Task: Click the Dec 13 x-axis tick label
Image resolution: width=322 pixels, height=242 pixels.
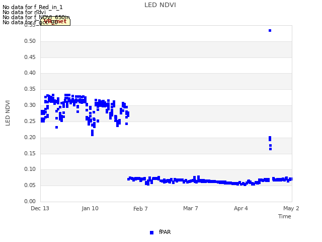Action: (x=40, y=208)
